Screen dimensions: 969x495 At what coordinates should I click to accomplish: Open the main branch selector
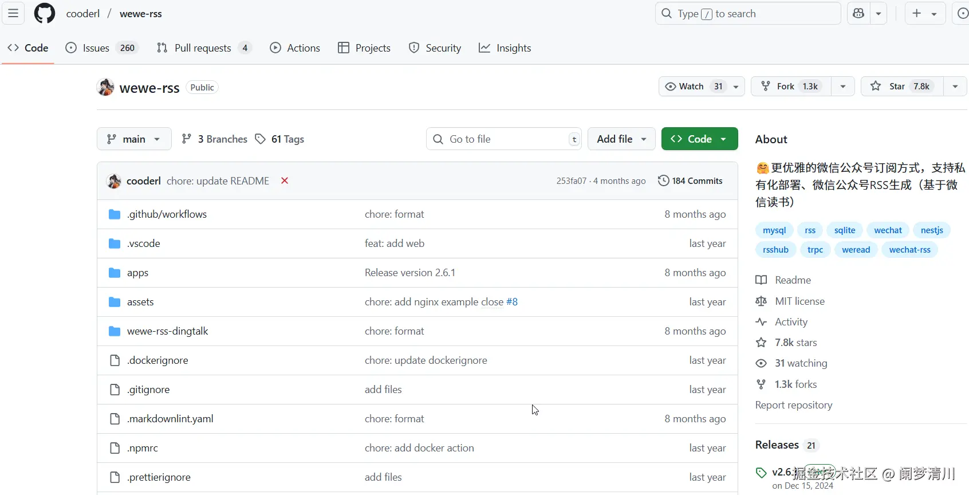134,139
